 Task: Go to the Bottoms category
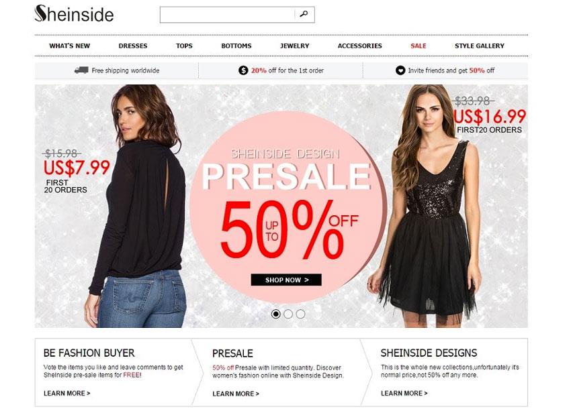236,46
